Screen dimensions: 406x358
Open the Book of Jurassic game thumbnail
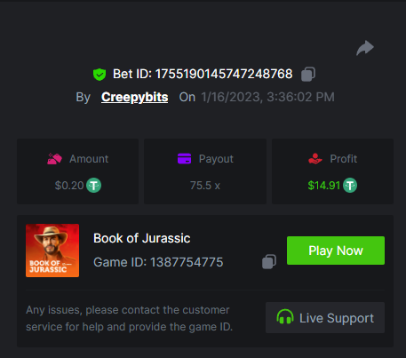click(52, 251)
